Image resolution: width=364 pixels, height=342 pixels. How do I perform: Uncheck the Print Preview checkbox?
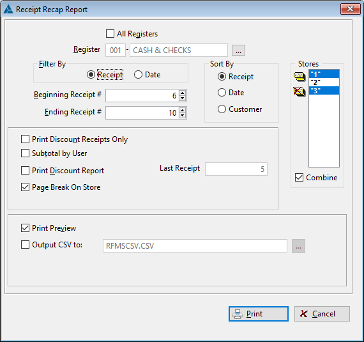coord(25,228)
